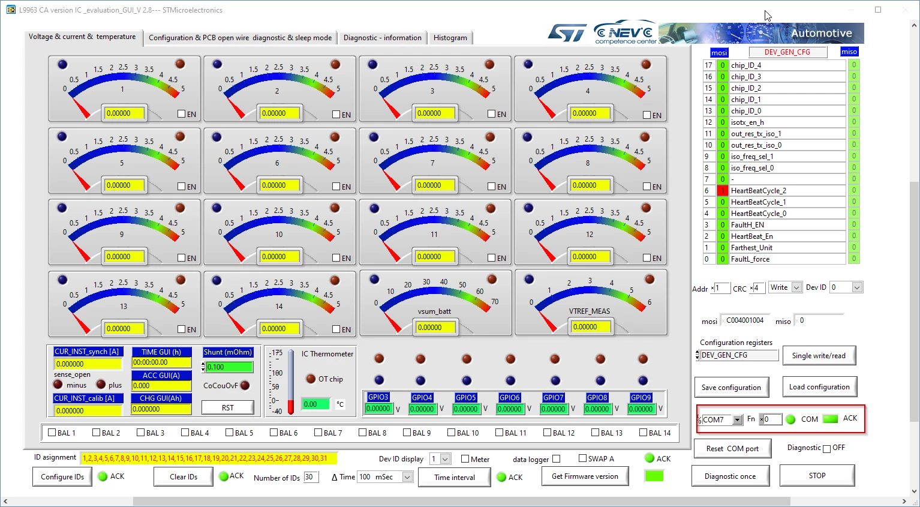Click the Load configuration button
The image size is (920, 507).
(x=819, y=387)
